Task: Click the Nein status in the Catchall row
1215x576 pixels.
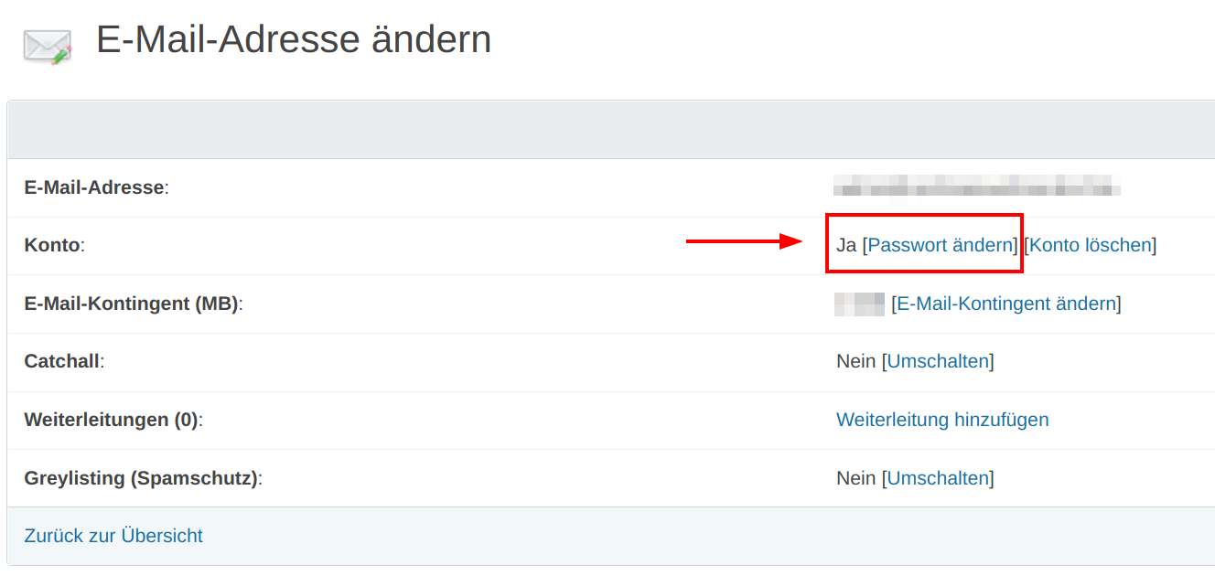Action: 856,361
